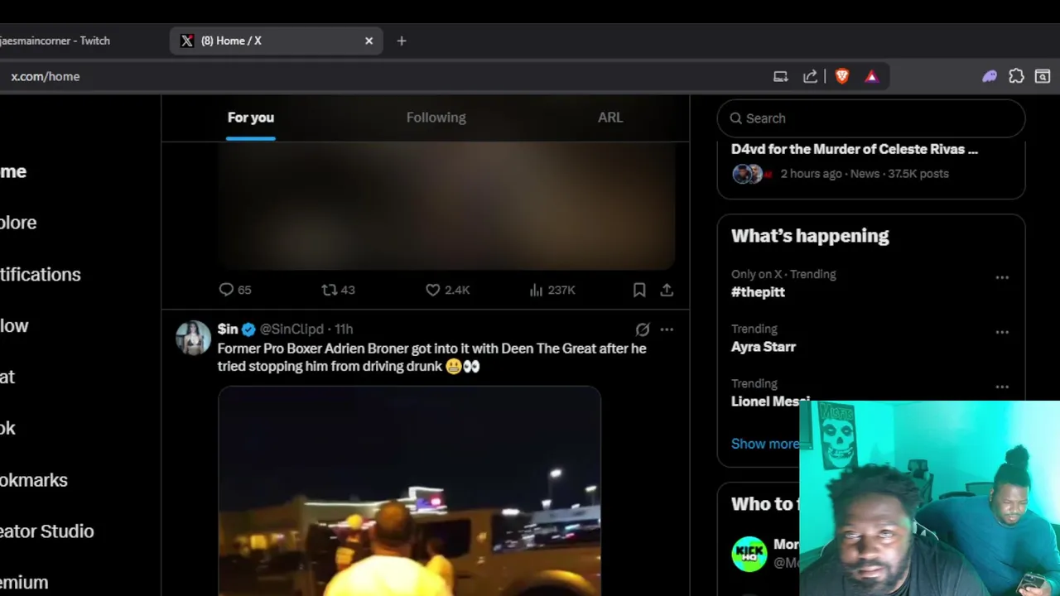Screen dimensions: 1060x596
Task: Click the search magnifier icon
Action: (735, 118)
